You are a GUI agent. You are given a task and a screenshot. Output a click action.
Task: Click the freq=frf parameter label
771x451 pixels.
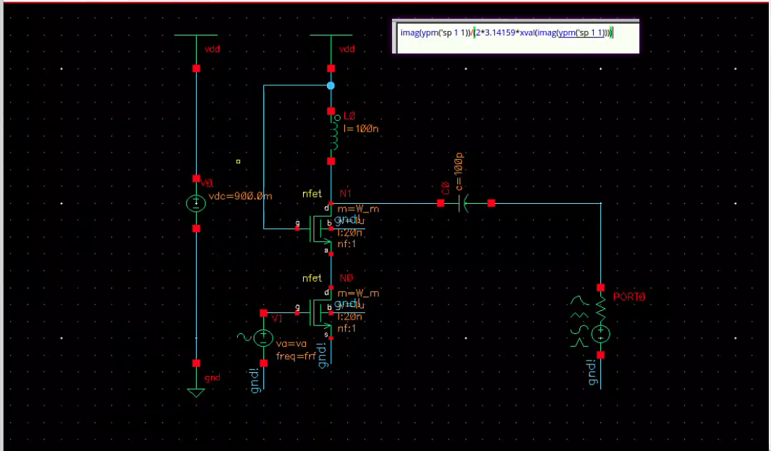pyautogui.click(x=296, y=356)
